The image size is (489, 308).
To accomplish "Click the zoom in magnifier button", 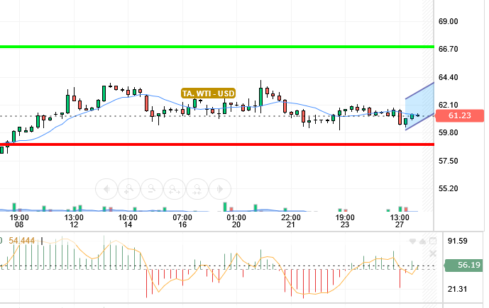I will pos(128,189).
